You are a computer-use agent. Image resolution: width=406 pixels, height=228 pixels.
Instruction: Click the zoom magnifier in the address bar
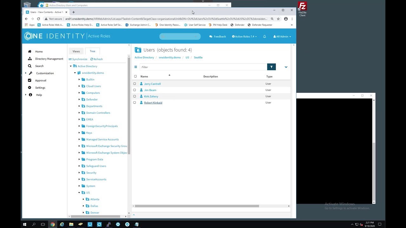(272, 19)
